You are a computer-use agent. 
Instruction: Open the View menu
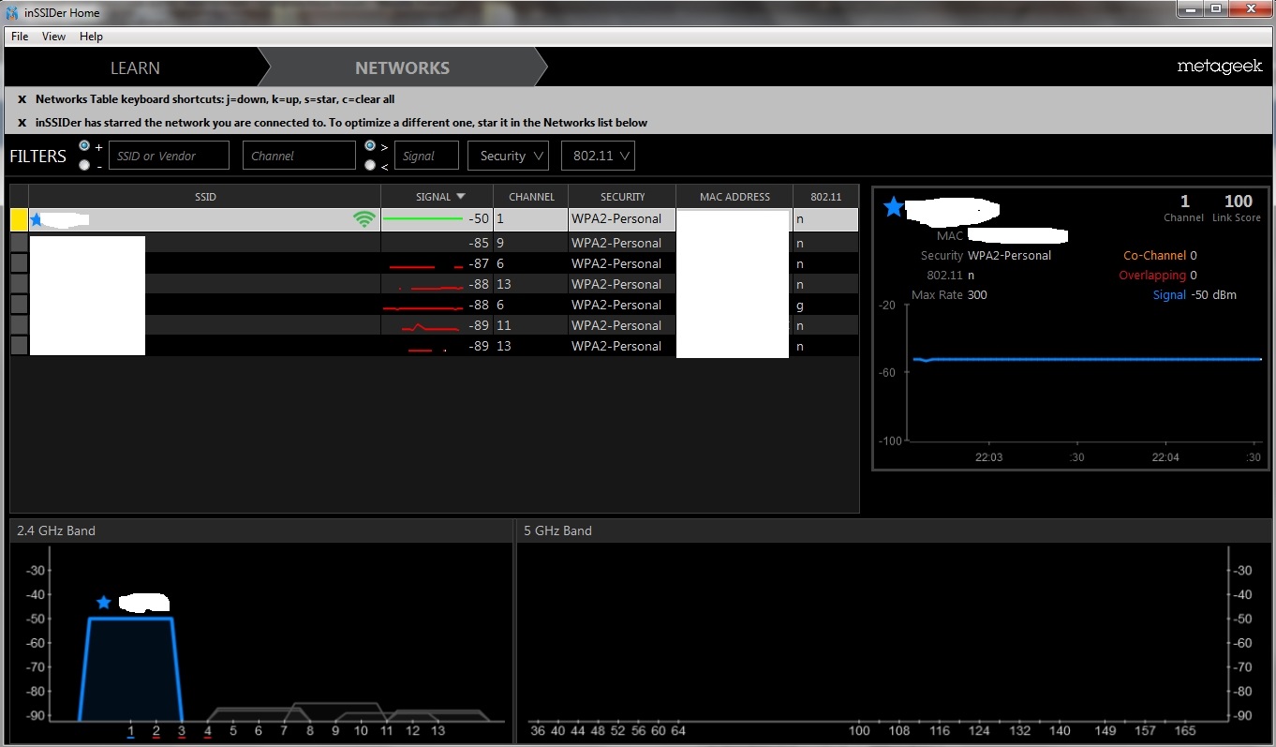53,37
